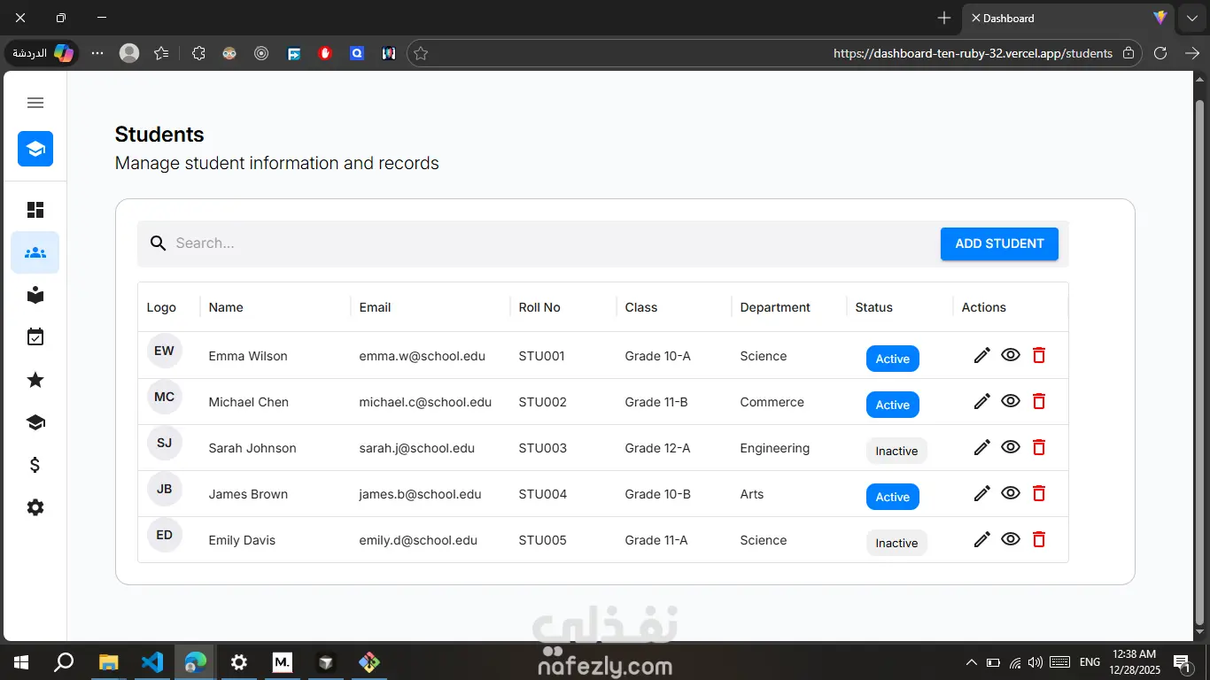The image size is (1210, 680).
Task: Click the email emma.w@school.edu
Action: [423, 356]
